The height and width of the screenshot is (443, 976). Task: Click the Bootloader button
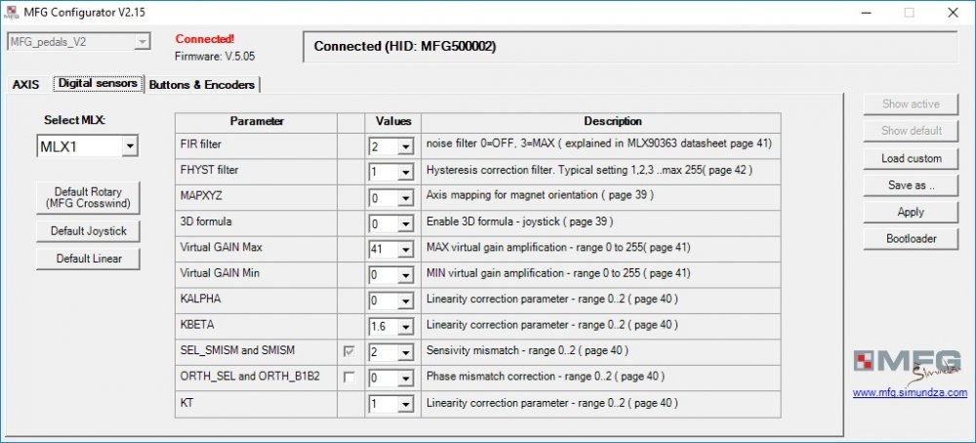(911, 239)
